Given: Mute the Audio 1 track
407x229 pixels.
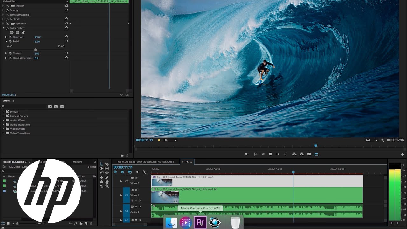Looking at the screenshot, I should click(x=136, y=206).
